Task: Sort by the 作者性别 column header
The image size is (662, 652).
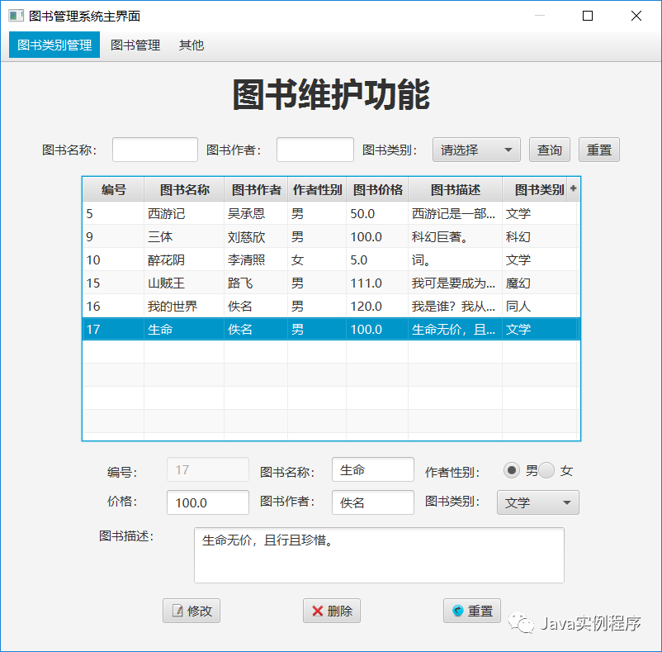Action: click(317, 190)
